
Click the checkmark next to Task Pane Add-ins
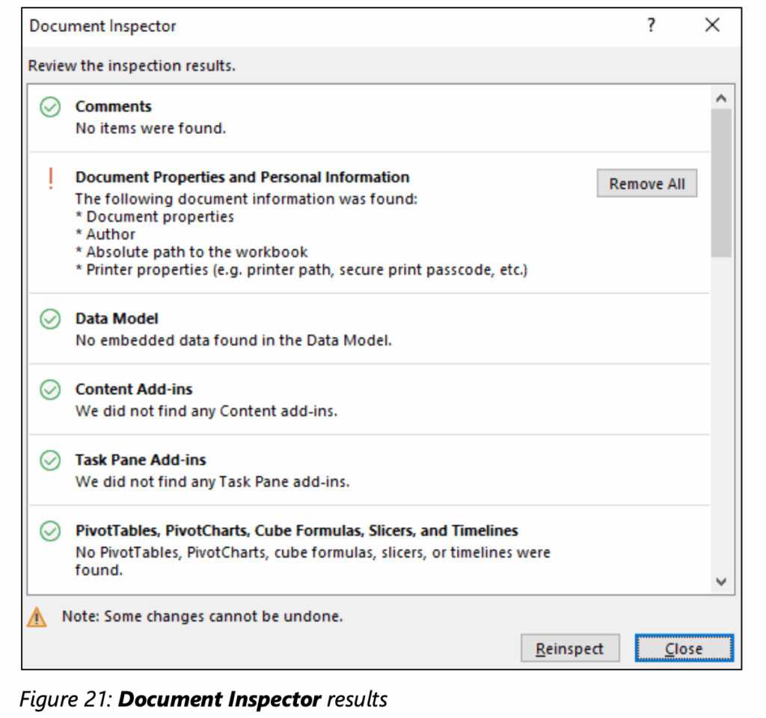(50, 460)
